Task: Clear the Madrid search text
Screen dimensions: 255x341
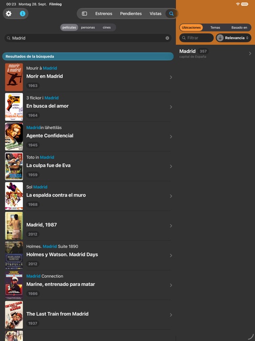Action: pyautogui.click(x=167, y=38)
